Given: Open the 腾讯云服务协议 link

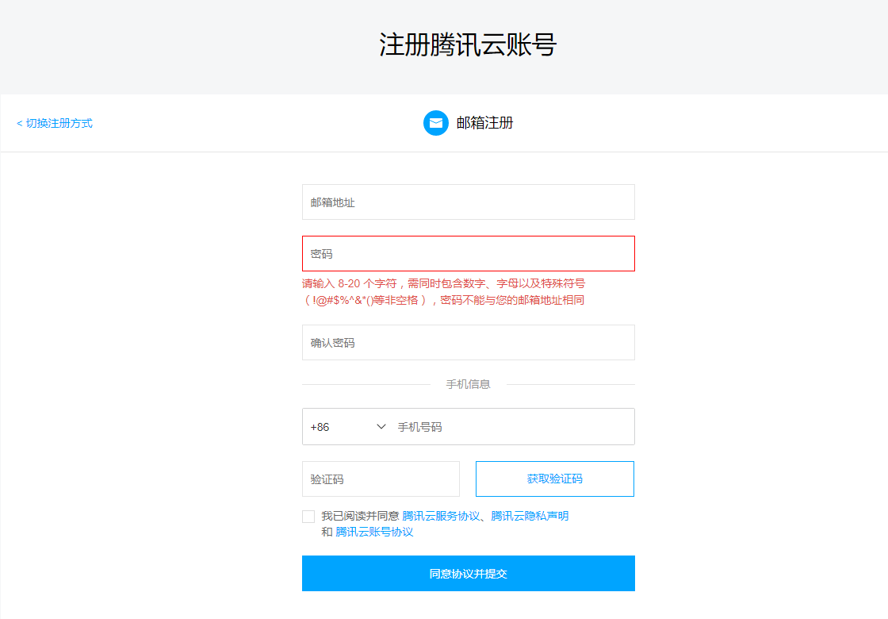Looking at the screenshot, I should coord(441,516).
